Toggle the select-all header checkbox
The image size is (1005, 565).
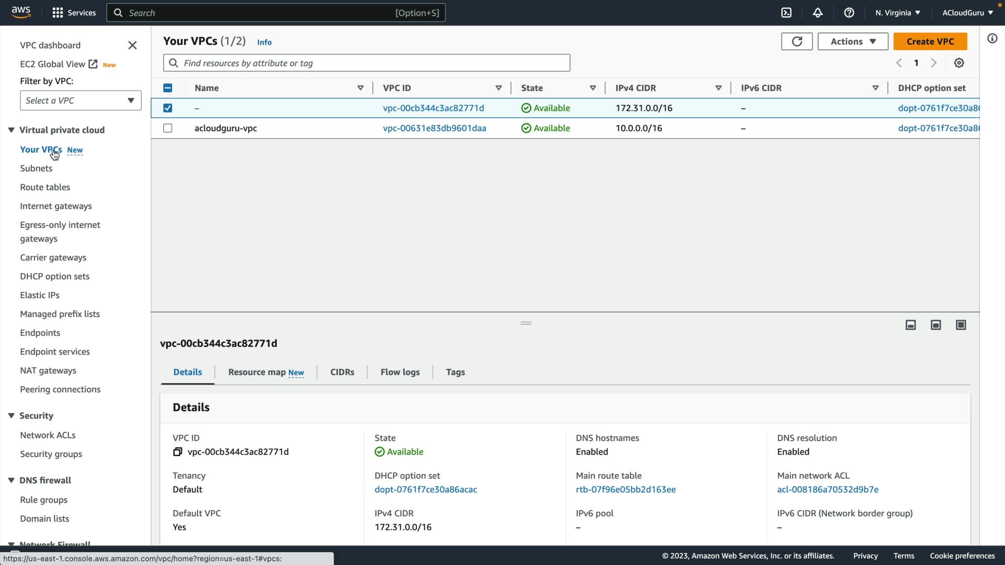167,88
